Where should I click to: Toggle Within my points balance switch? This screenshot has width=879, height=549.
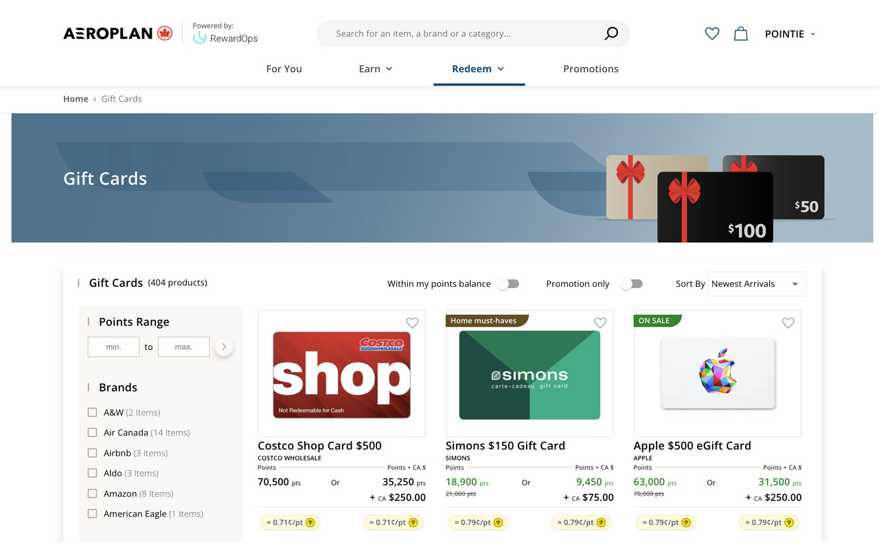pos(508,284)
